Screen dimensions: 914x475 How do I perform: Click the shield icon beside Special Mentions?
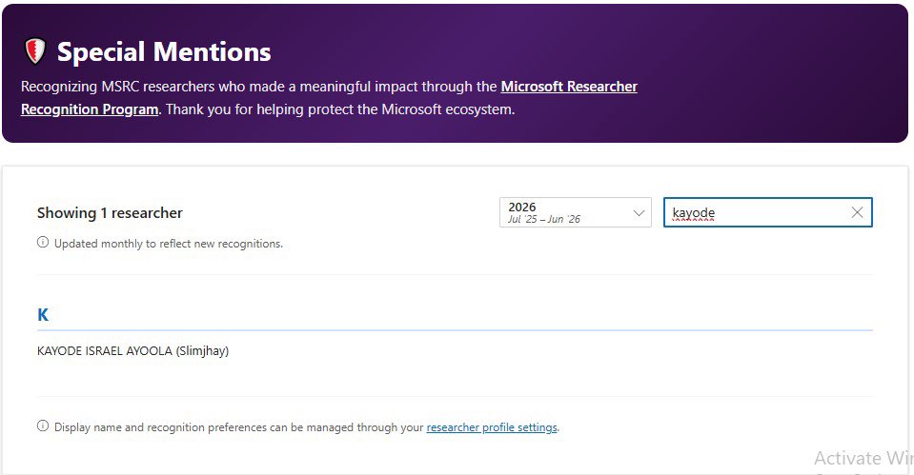(35, 51)
